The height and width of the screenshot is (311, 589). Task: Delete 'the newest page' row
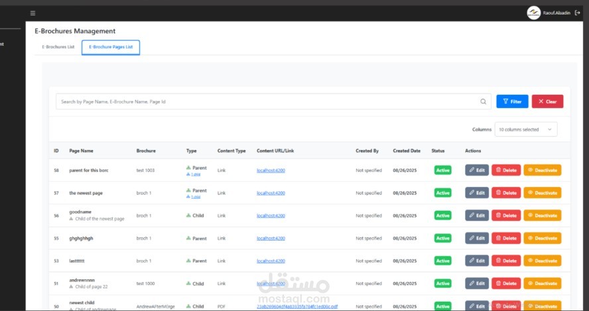(x=506, y=193)
